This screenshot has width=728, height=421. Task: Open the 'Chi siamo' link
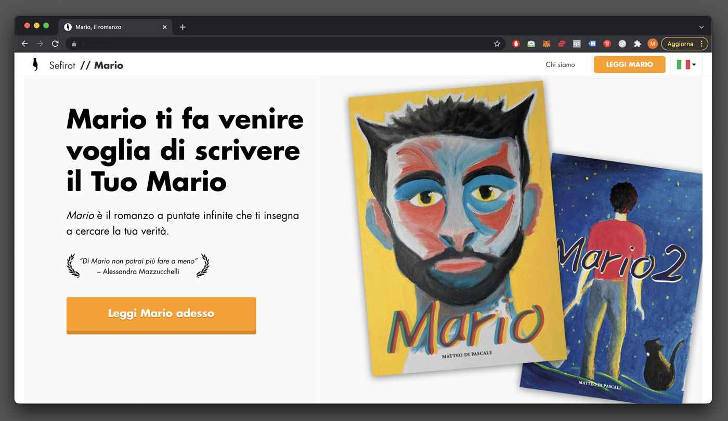coord(560,65)
